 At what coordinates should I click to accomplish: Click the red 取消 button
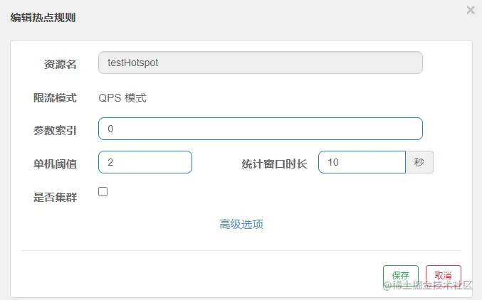[x=444, y=275]
